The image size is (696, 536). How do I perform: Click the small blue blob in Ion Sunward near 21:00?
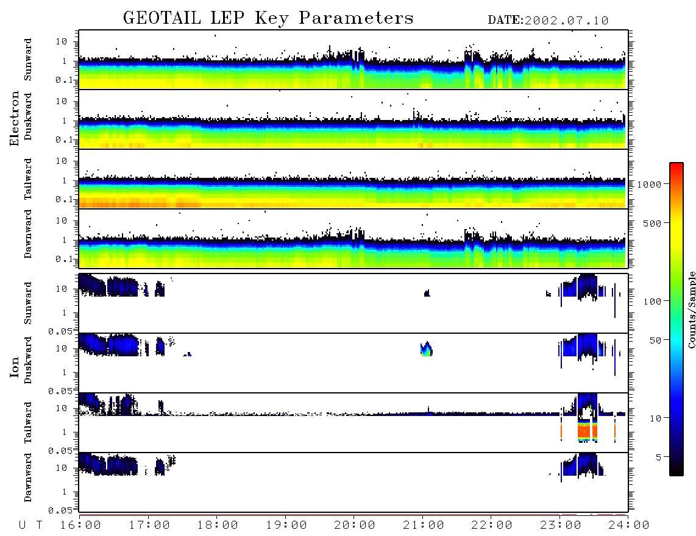pos(427,293)
